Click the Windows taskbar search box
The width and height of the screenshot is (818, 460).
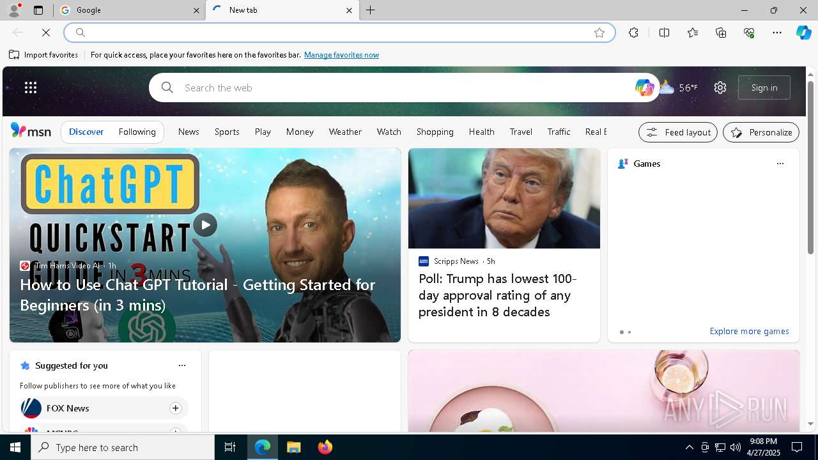pos(123,447)
